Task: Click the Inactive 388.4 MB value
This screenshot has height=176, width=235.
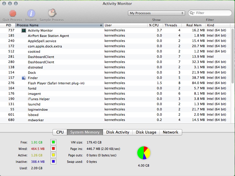Action: pos(38,162)
